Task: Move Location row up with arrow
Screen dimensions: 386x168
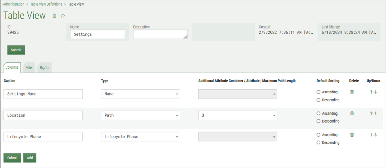Action: click(371, 114)
